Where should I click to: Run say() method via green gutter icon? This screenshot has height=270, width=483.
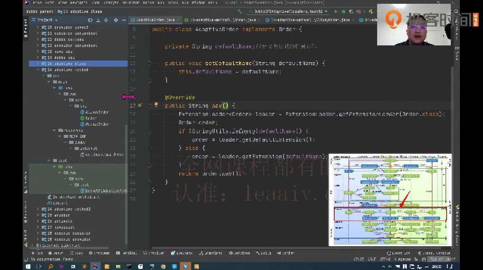click(149, 105)
